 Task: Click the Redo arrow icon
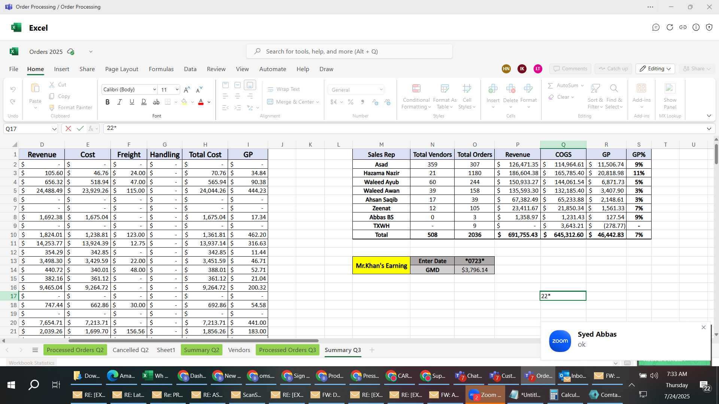(x=13, y=102)
